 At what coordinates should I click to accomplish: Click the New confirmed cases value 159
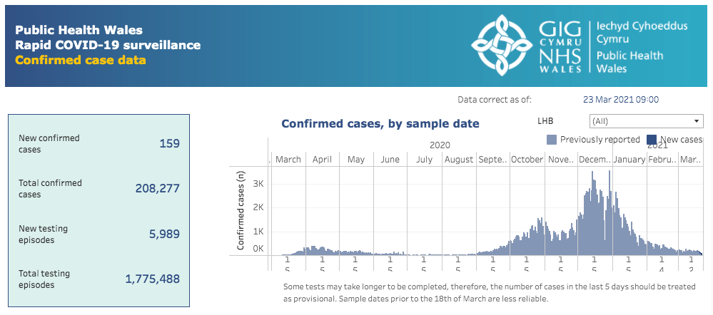coord(170,144)
